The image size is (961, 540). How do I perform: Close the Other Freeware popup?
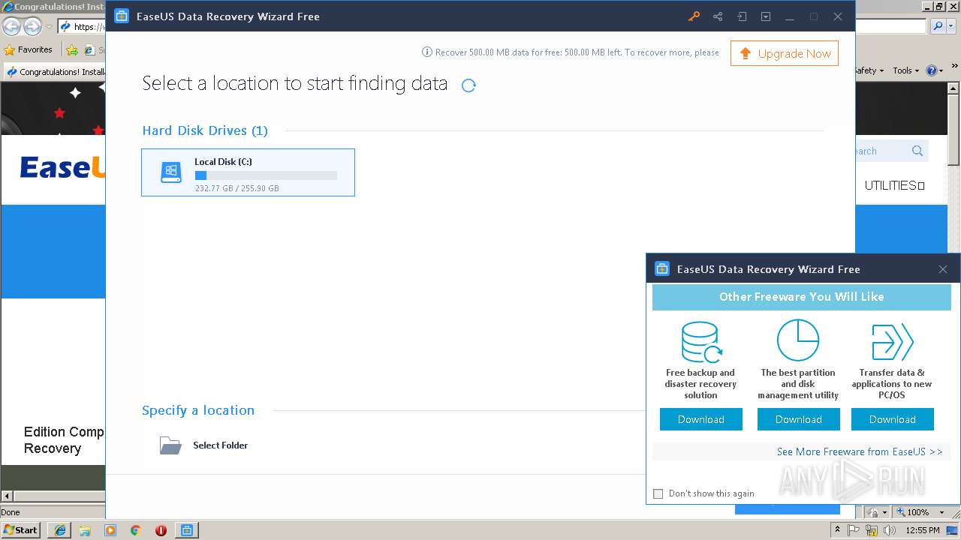click(x=943, y=269)
